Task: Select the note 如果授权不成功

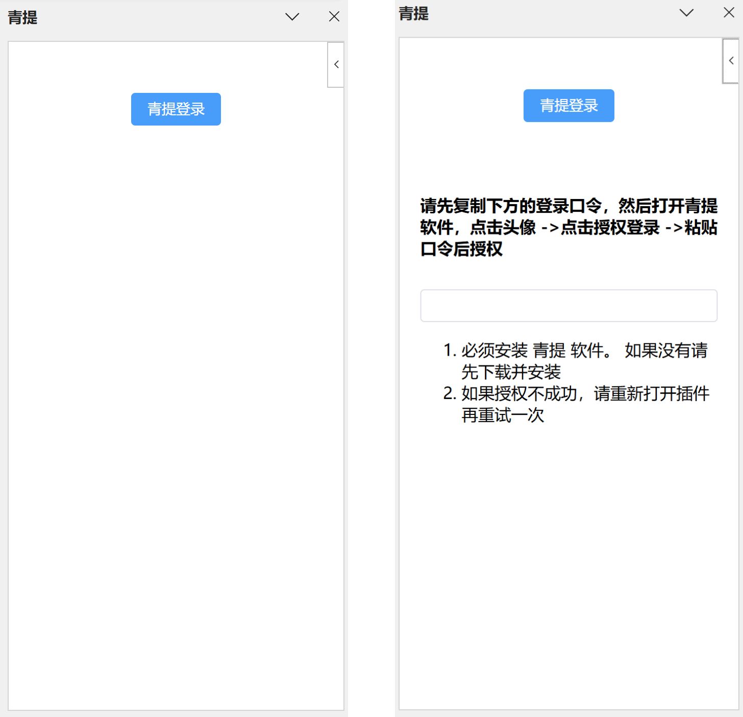Action: (x=519, y=393)
